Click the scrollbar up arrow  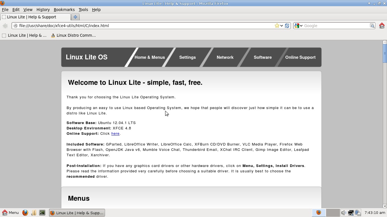pos(385,42)
